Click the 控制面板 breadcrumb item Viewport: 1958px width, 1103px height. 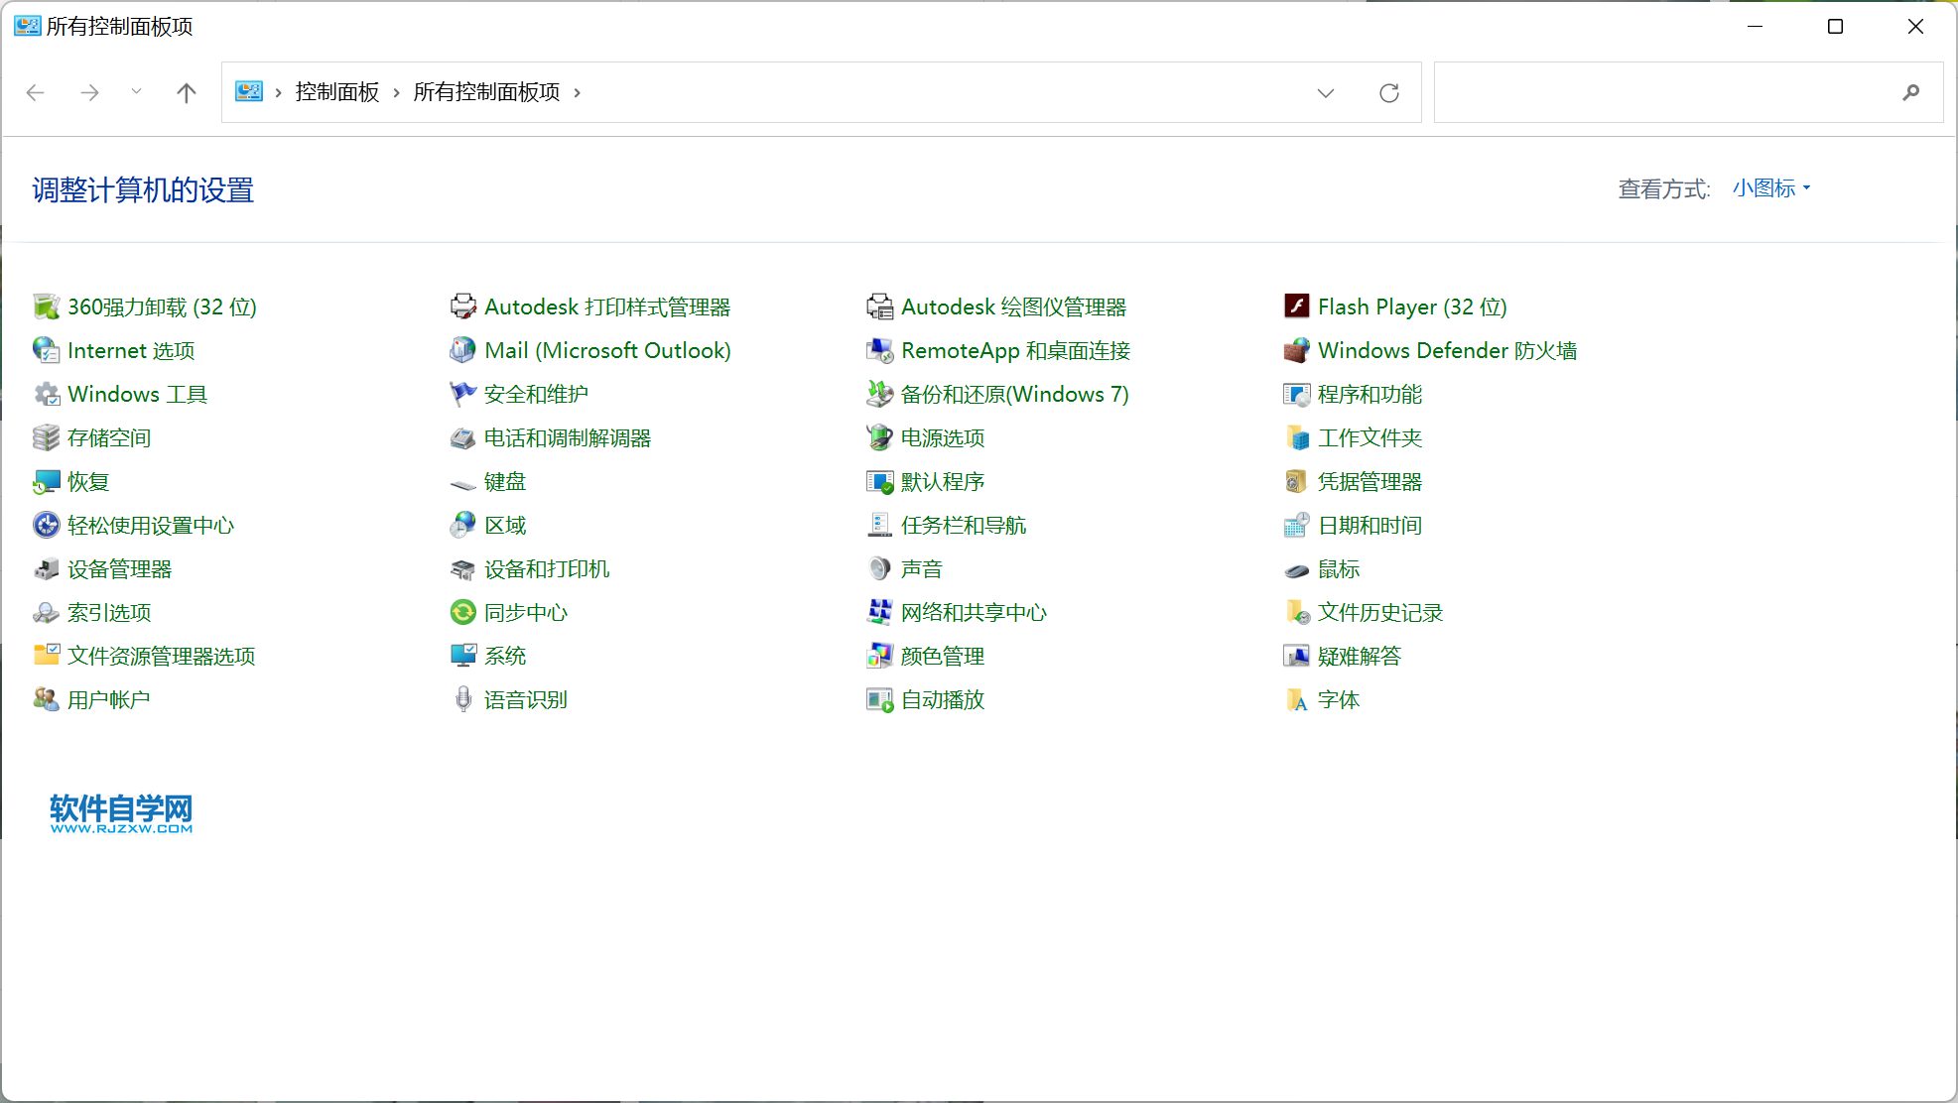pos(337,92)
